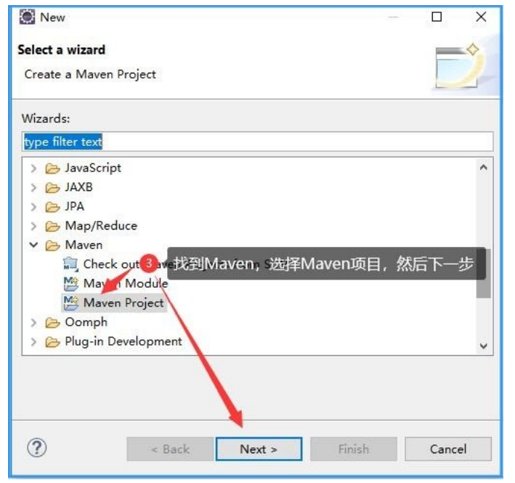Select the Plug-in Development tree label
Image resolution: width=515 pixels, height=483 pixels.
123,341
